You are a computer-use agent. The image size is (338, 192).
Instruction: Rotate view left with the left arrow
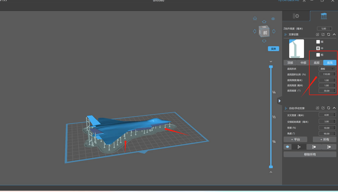point(254,31)
